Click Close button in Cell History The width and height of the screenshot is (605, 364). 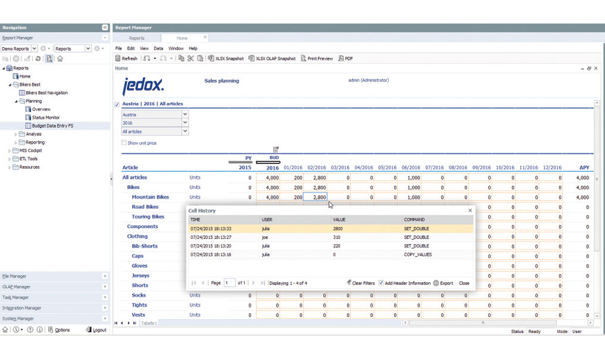coord(464,283)
